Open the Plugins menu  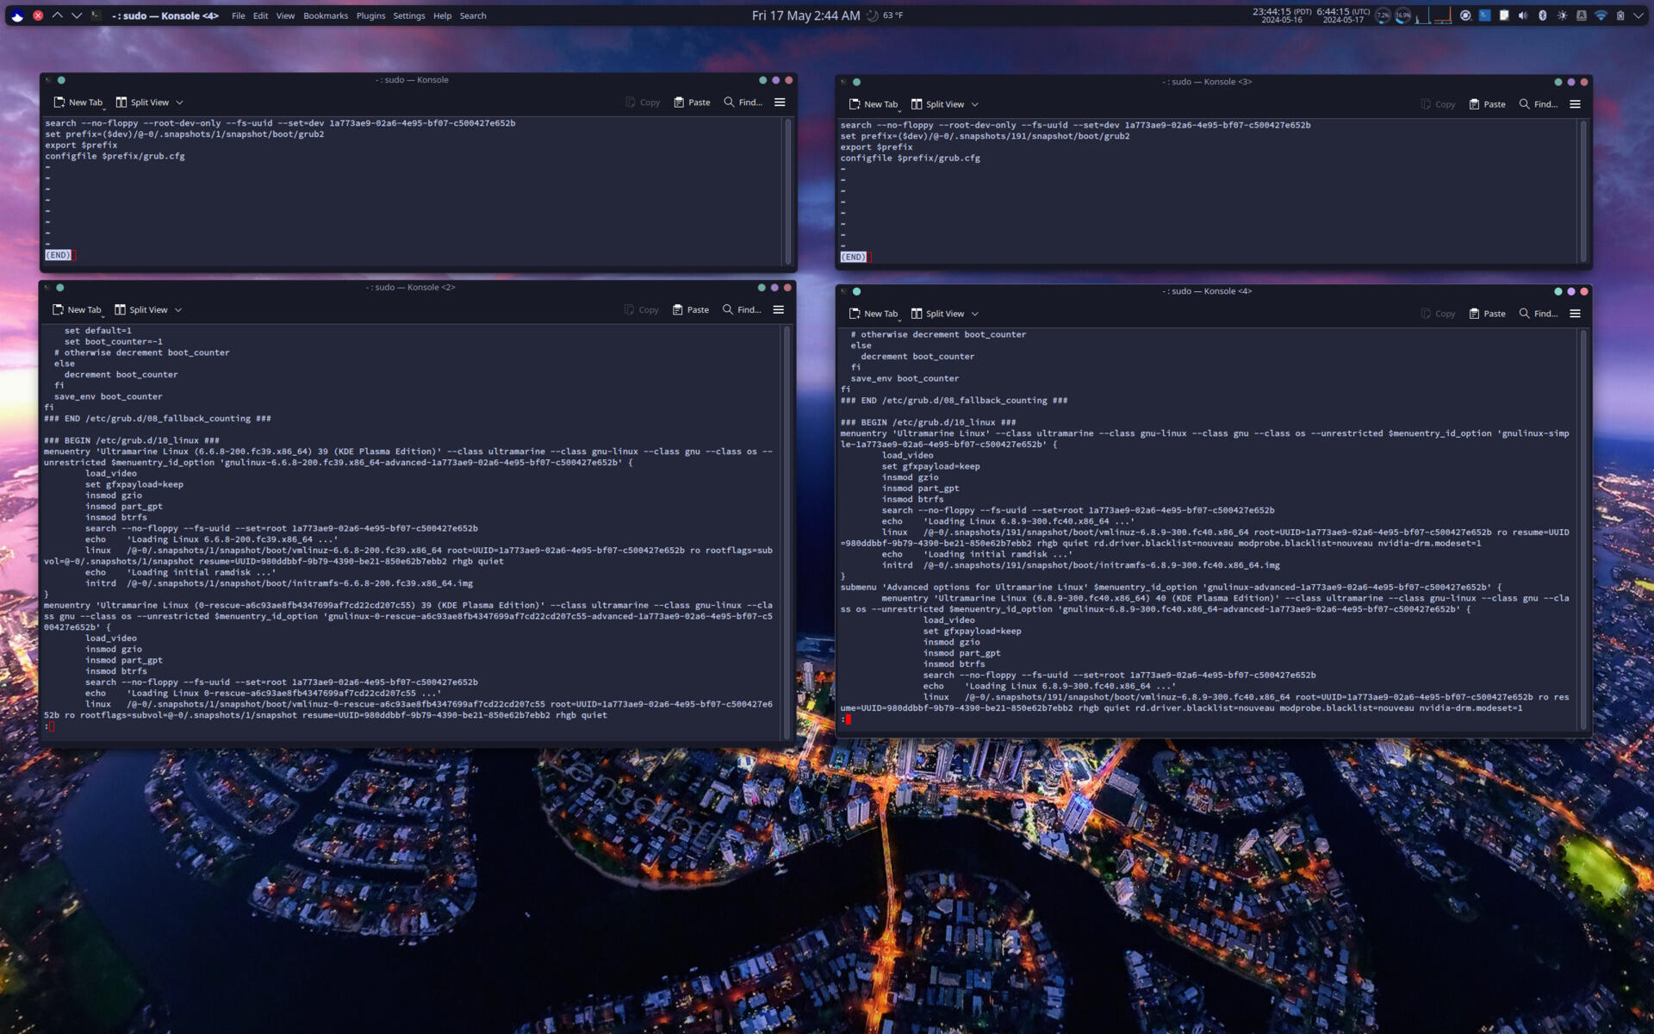371,16
